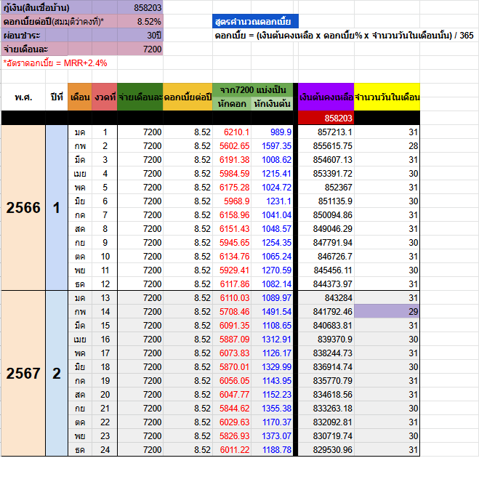Select the yellow ดอกเบี้ยต่อปี column header
The width and height of the screenshot is (479, 498).
coord(188,97)
